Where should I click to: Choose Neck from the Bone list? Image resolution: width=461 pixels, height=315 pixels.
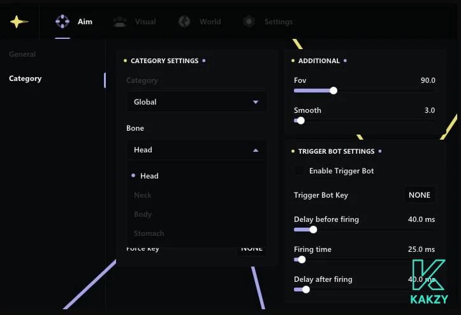pyautogui.click(x=143, y=195)
